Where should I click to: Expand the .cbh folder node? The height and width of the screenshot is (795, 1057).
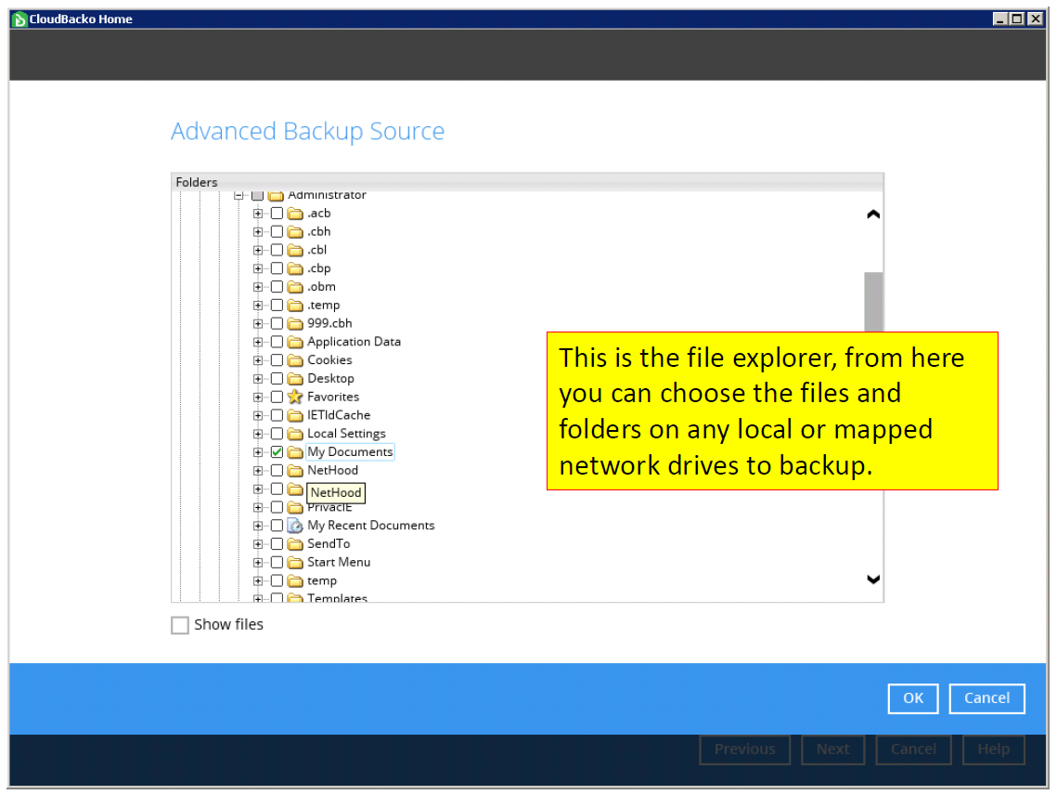tap(257, 231)
